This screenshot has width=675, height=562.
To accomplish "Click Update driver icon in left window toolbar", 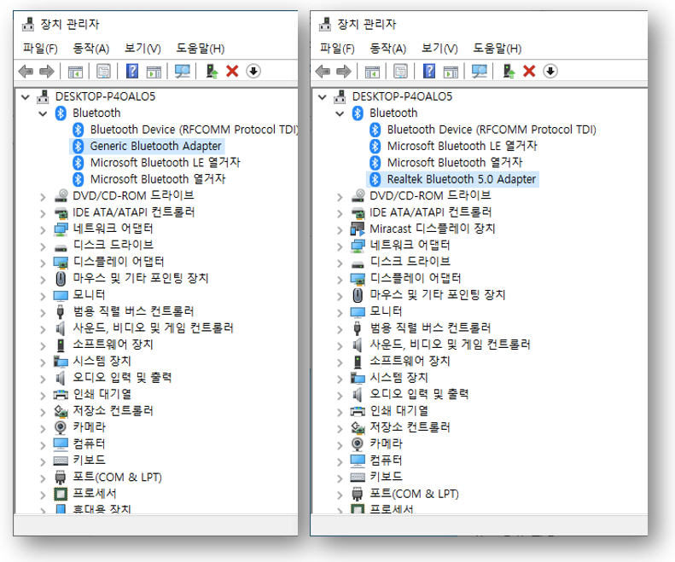I will [212, 71].
